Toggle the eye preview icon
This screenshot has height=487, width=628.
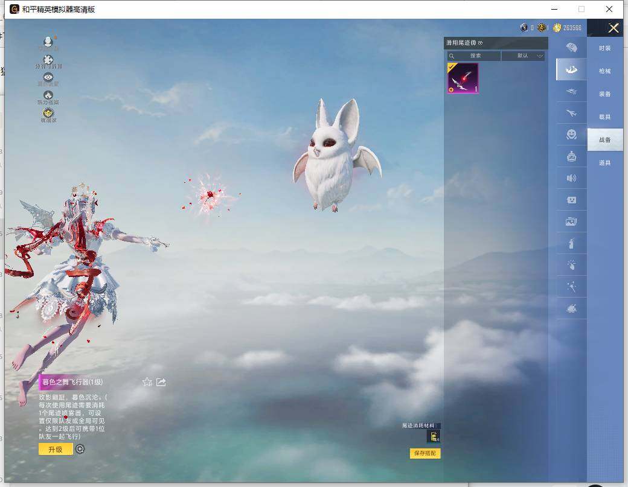tap(48, 77)
